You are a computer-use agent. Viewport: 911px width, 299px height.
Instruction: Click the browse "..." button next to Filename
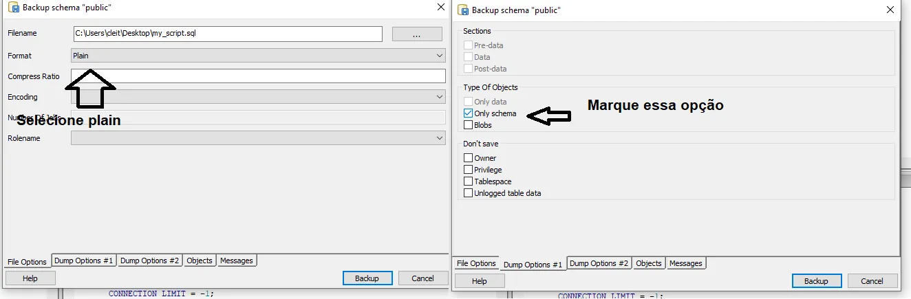tap(417, 34)
